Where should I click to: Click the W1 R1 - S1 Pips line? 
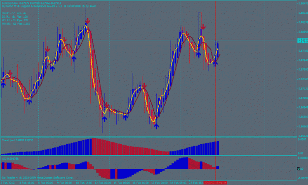coord(15,20)
